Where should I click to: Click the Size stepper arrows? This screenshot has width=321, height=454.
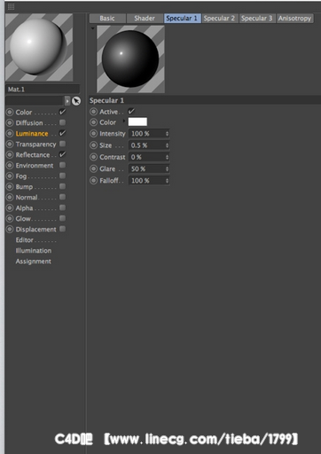tap(167, 145)
